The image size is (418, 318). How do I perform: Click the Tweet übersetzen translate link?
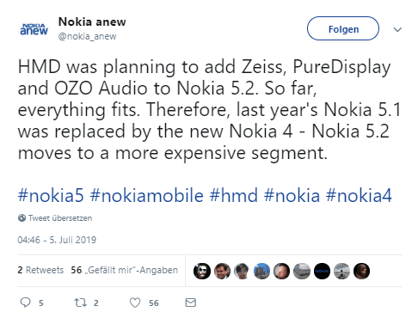click(x=60, y=218)
